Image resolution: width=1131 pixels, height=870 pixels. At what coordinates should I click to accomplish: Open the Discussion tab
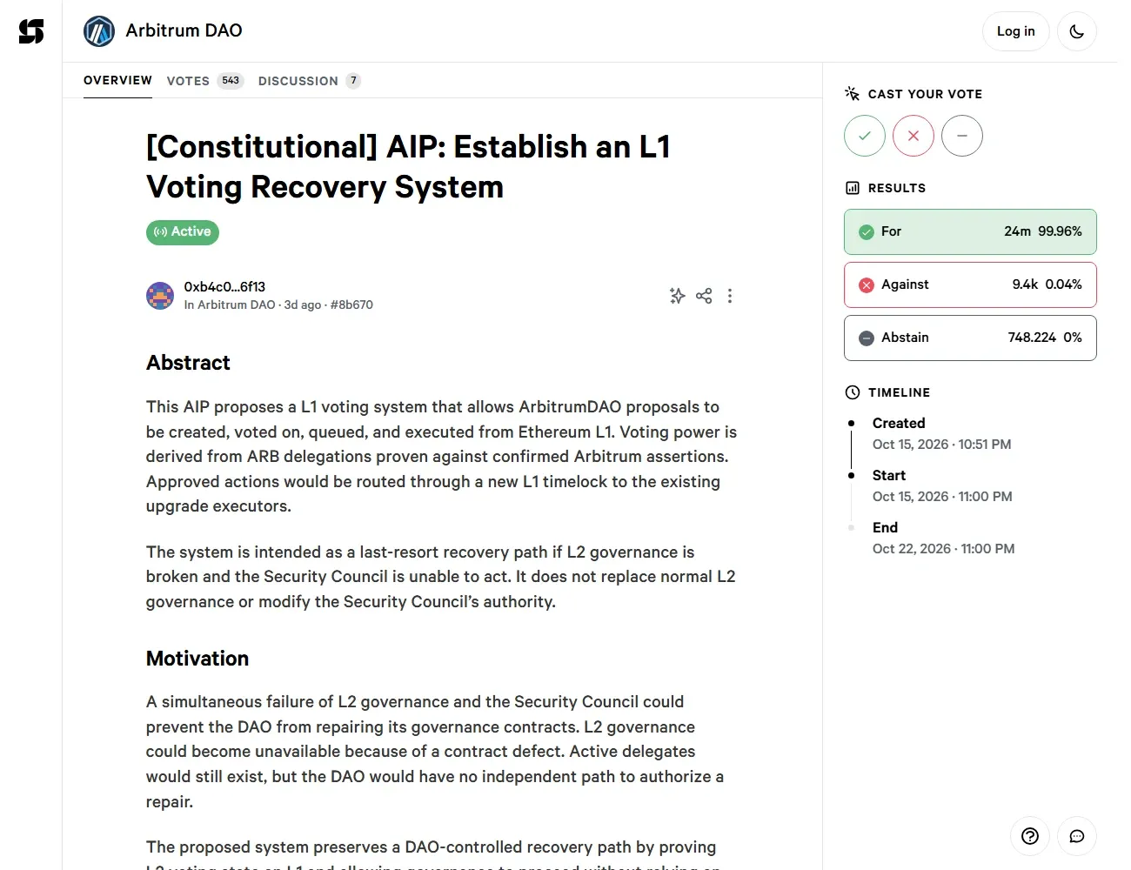click(x=310, y=81)
